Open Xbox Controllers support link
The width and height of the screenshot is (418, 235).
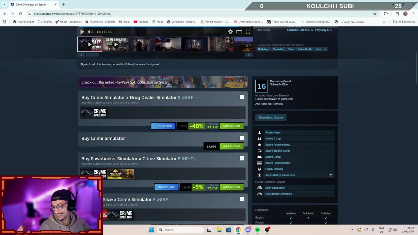[x=275, y=188]
